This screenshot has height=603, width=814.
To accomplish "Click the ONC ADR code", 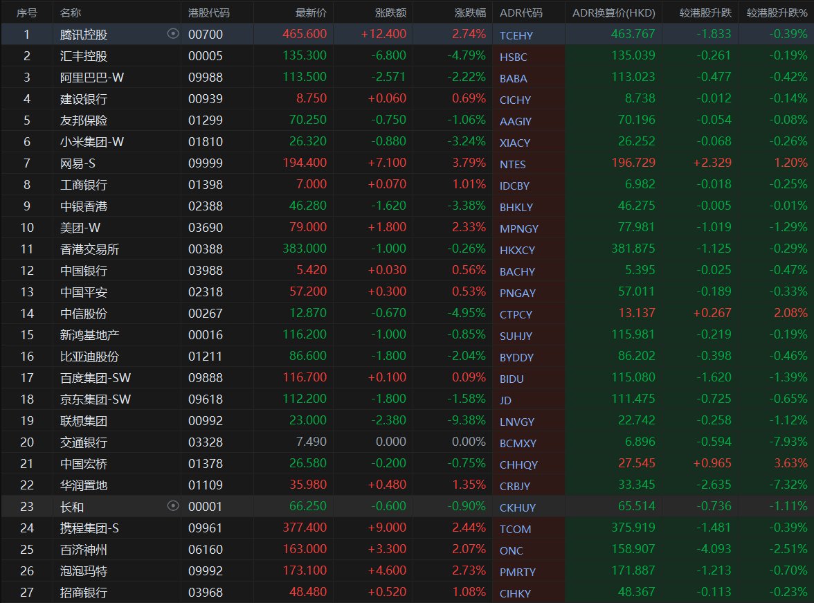I will 511,550.
